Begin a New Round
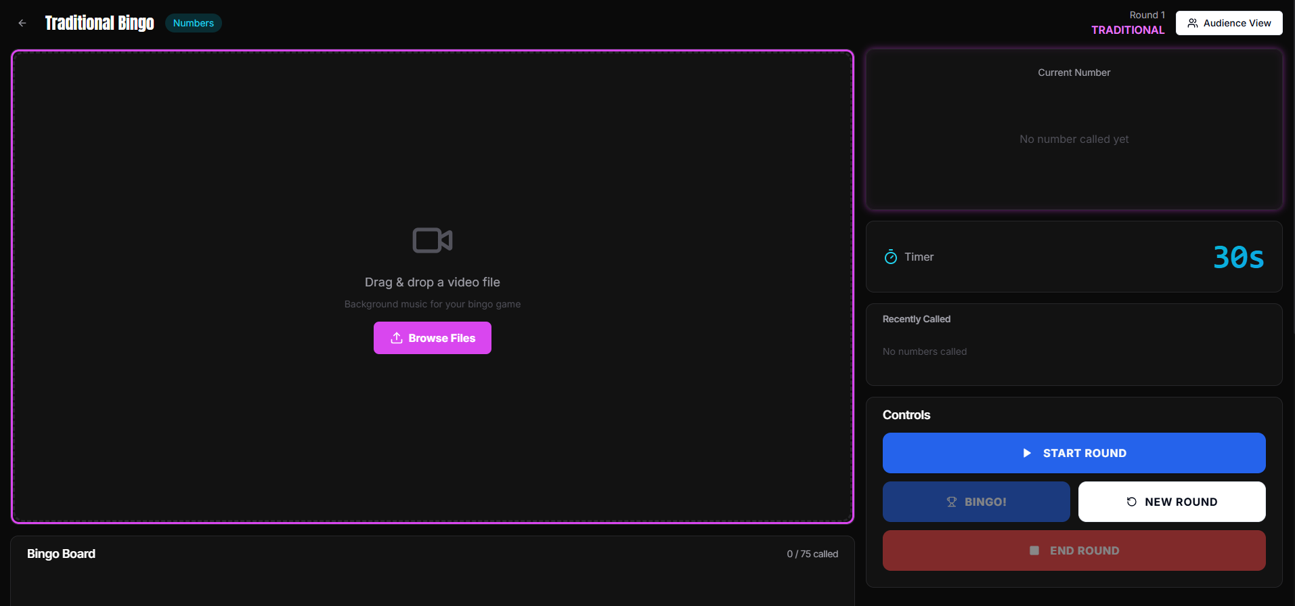This screenshot has width=1295, height=606. [1171, 502]
